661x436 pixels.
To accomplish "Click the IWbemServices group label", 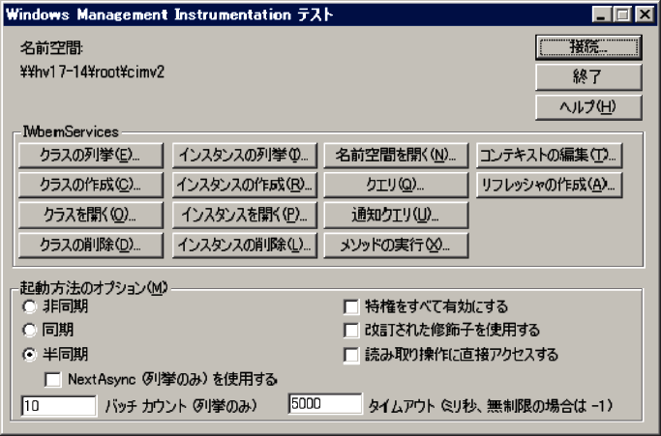I will [71, 131].
